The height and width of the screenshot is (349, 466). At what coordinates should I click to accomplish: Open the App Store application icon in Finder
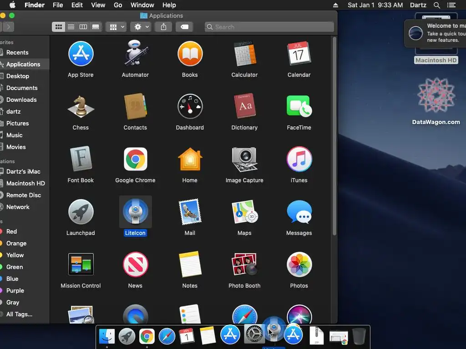point(81,54)
